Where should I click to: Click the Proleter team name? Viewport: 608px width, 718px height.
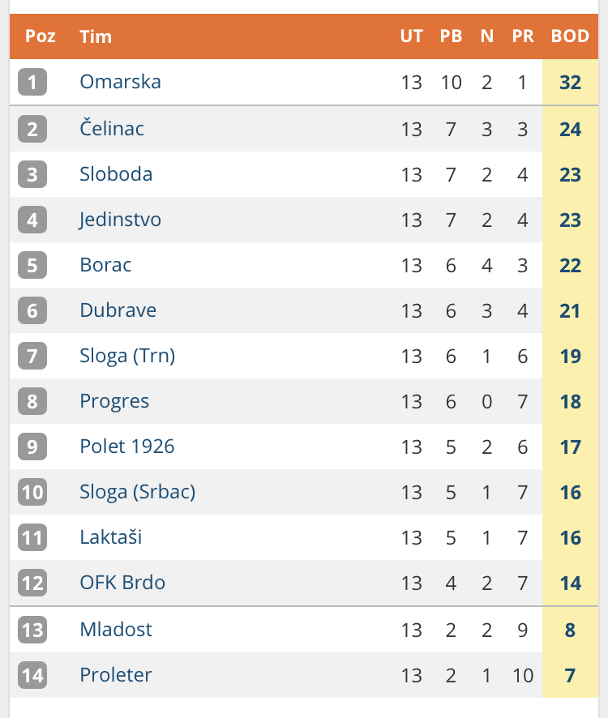coord(116,675)
